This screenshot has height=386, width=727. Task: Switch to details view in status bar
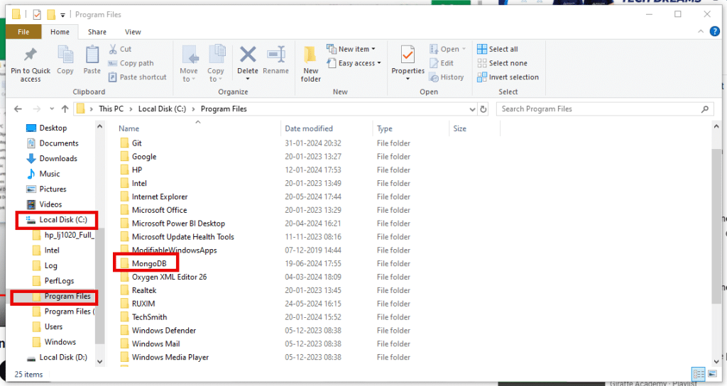pos(697,374)
